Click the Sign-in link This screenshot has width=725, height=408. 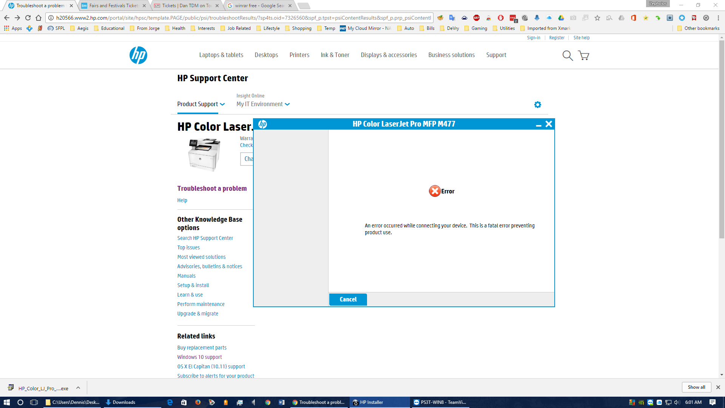(534, 38)
